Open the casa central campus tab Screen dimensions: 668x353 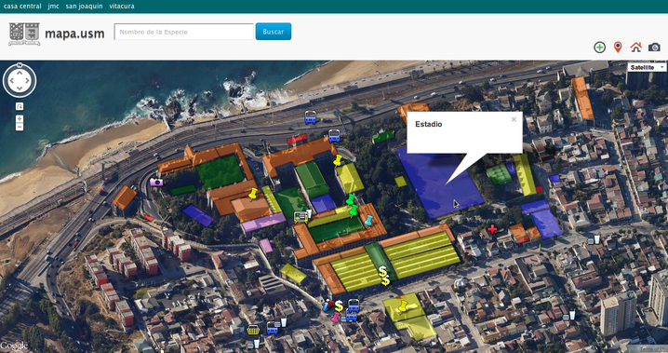tap(22, 6)
